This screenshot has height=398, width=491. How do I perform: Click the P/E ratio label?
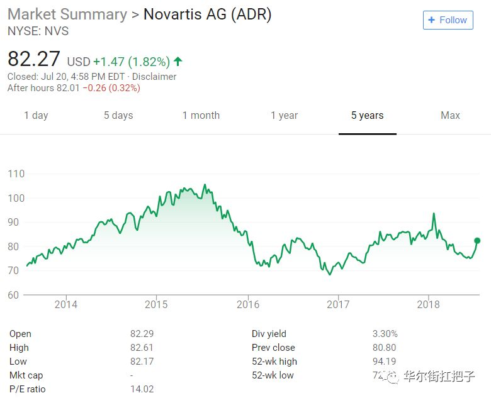click(x=28, y=389)
